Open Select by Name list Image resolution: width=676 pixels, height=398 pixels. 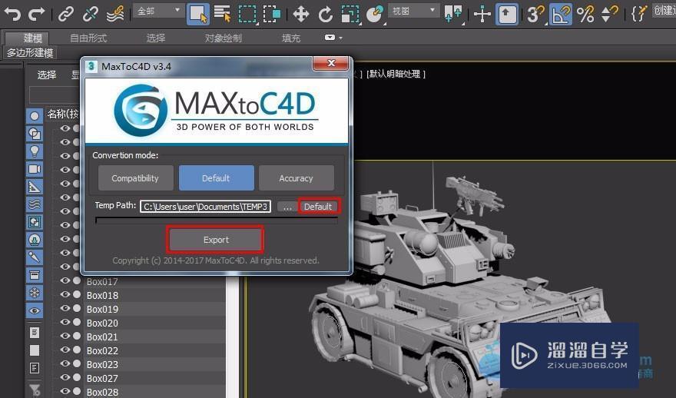coord(223,14)
